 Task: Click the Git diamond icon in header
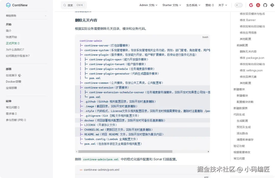point(272,5)
